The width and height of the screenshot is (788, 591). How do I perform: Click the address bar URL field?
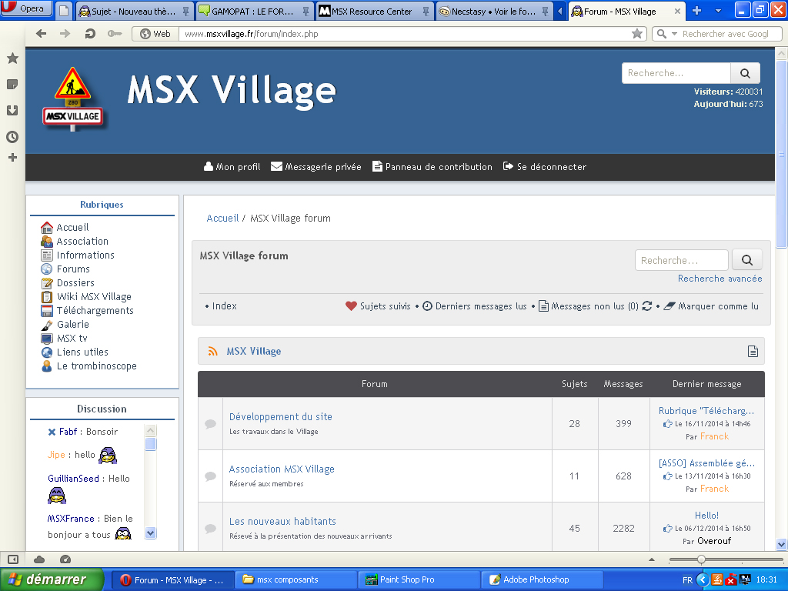(x=405, y=34)
